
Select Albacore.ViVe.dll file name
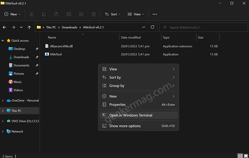pyautogui.click(x=61, y=46)
